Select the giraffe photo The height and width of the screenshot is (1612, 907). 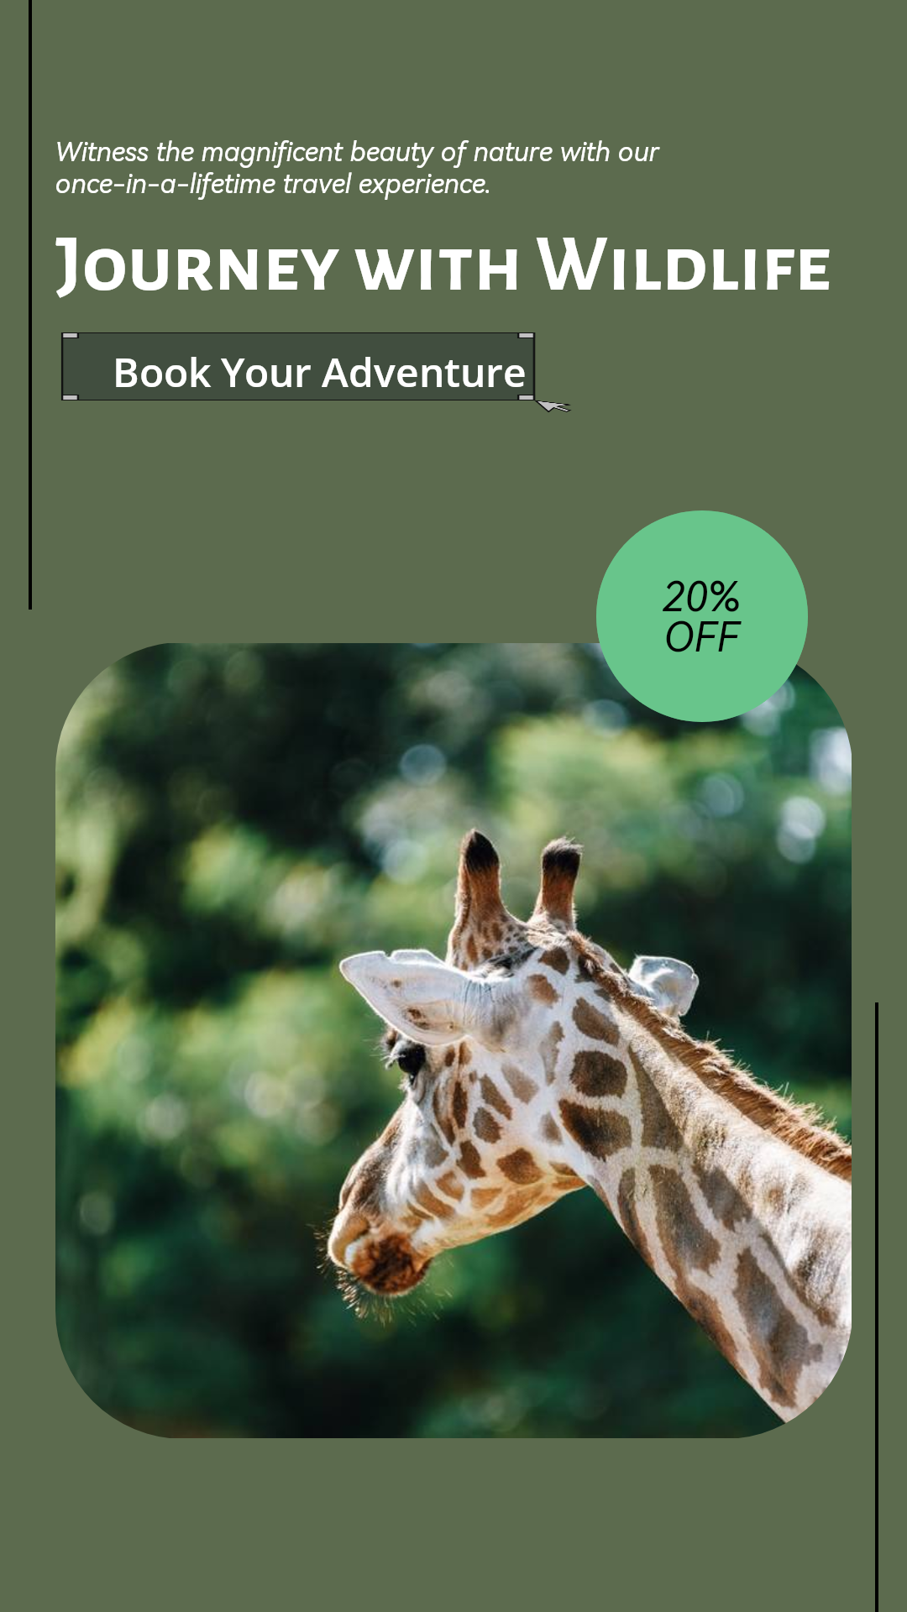(453, 1040)
